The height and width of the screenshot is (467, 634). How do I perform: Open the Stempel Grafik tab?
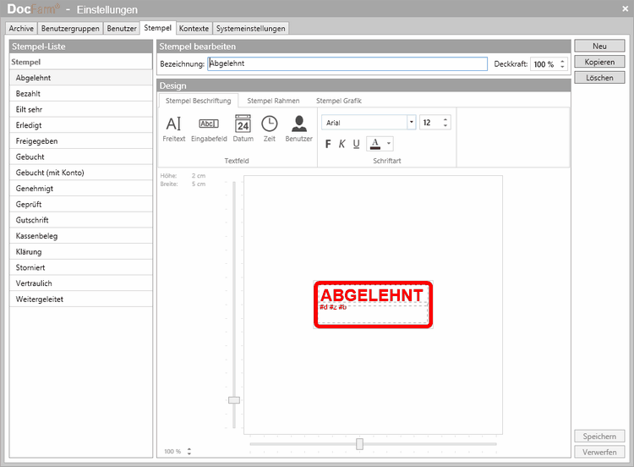click(x=339, y=101)
